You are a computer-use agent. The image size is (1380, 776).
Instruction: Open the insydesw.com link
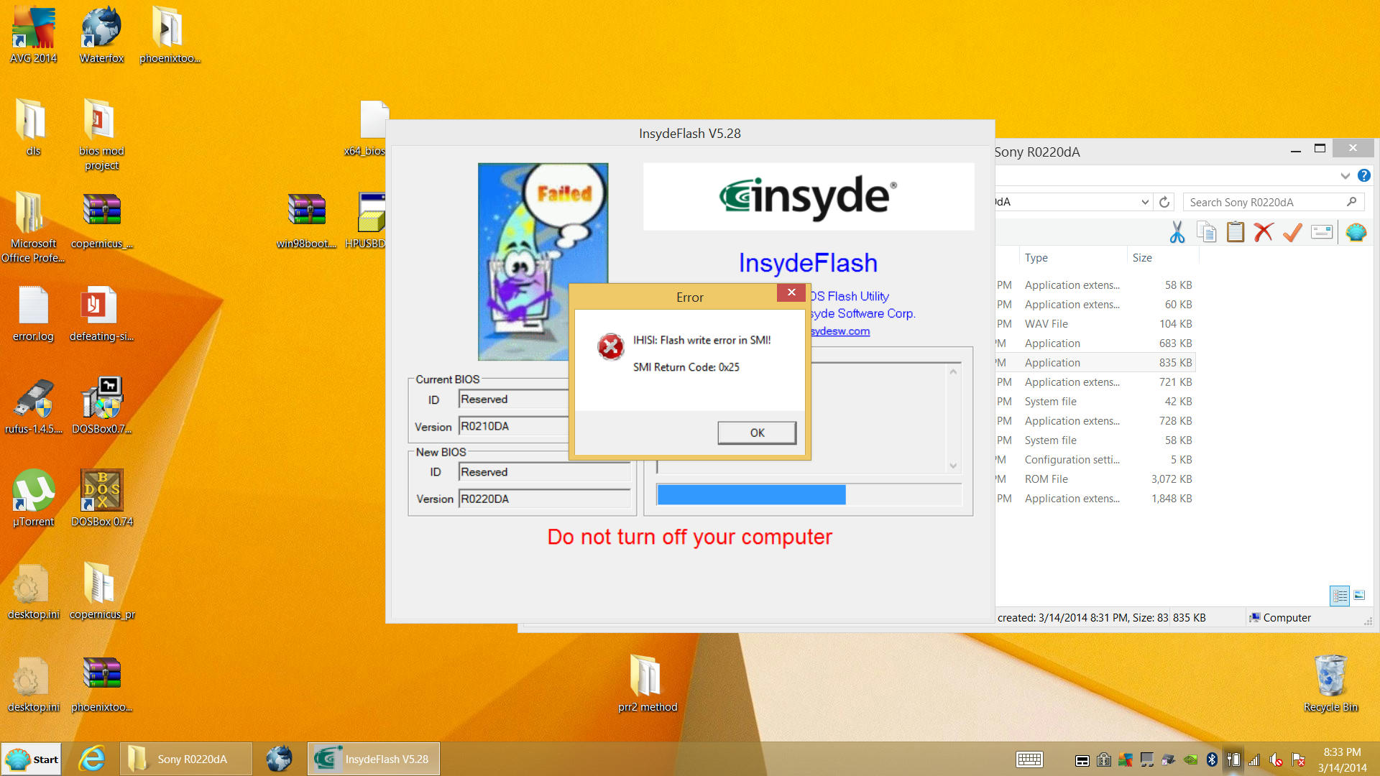tap(839, 331)
